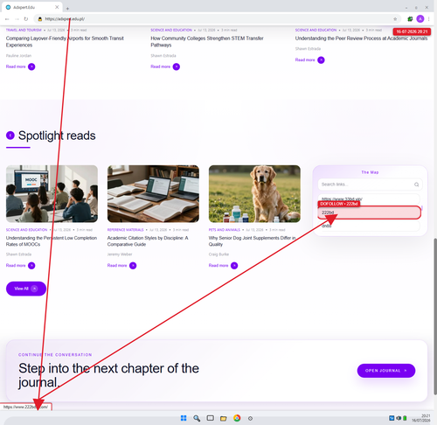Click the Science and Education tag on the MOOCs card

click(26, 230)
